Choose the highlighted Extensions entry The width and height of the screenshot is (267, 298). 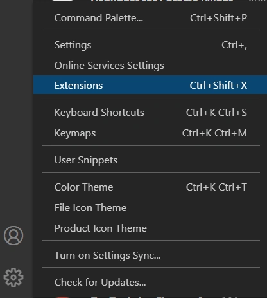(x=151, y=85)
